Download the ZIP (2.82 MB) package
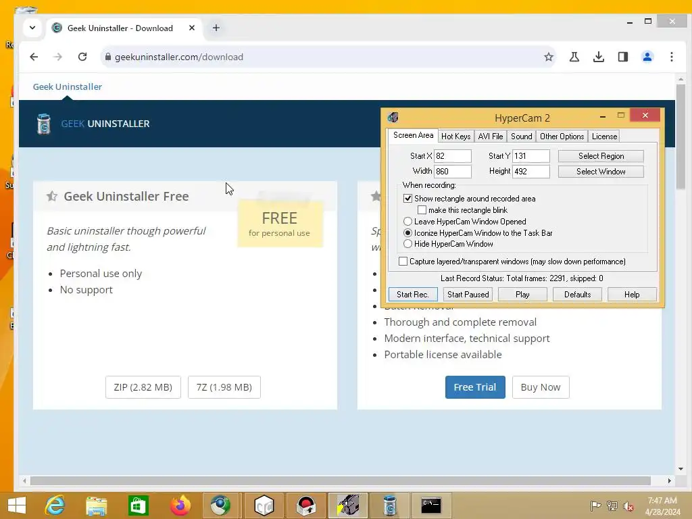The height and width of the screenshot is (519, 692). 143,387
